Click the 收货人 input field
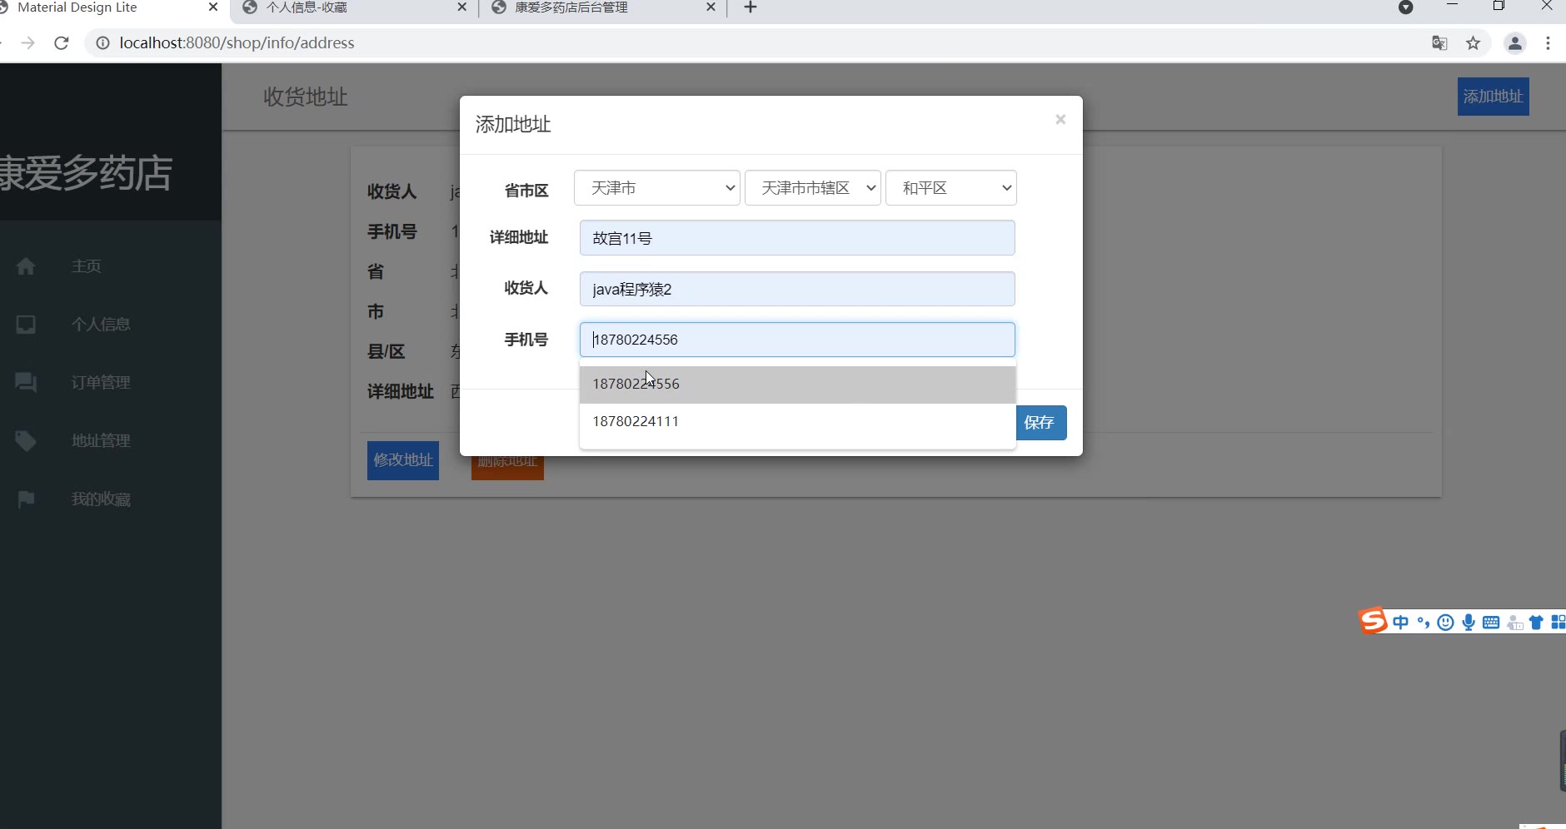 (x=797, y=289)
